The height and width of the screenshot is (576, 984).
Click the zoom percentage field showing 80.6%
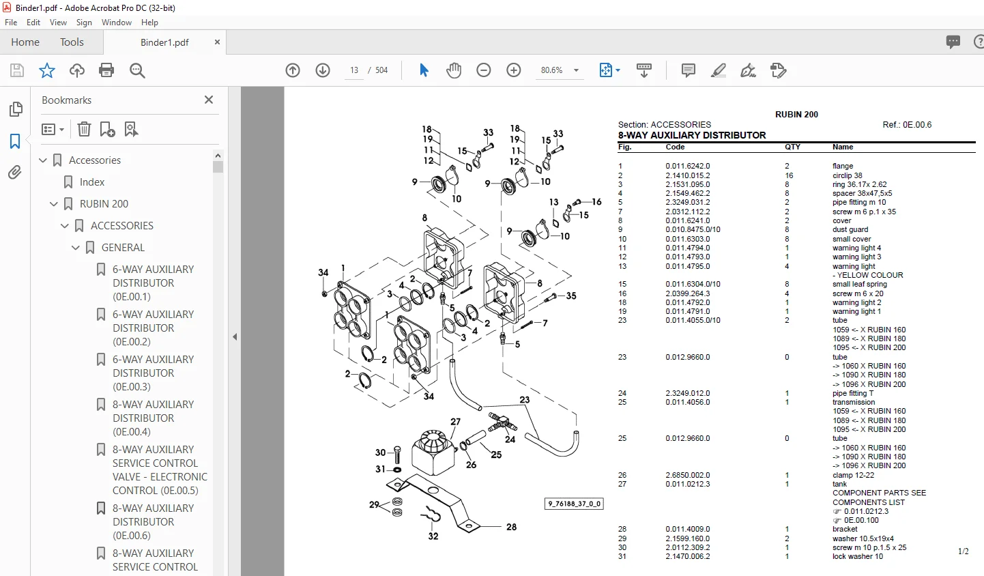pos(551,70)
